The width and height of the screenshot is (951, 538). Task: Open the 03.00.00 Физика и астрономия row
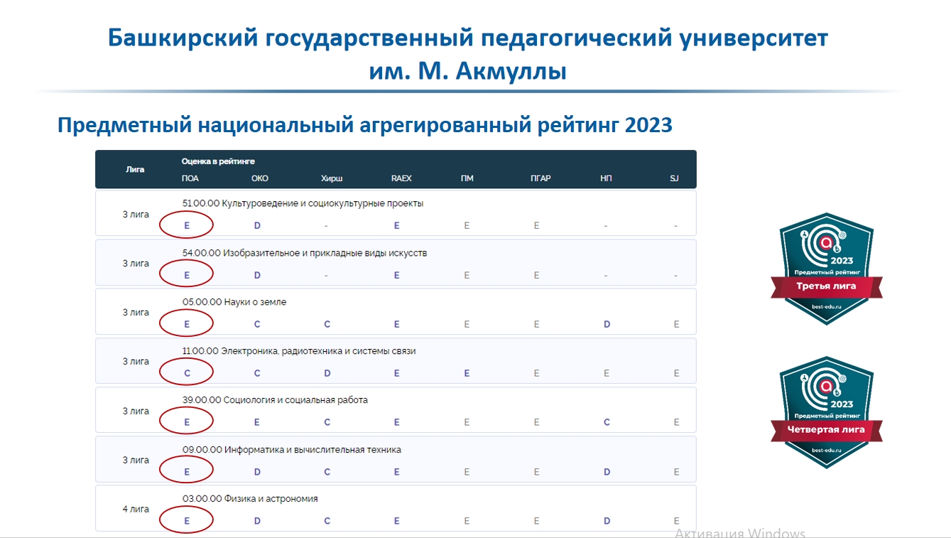pyautogui.click(x=250, y=499)
